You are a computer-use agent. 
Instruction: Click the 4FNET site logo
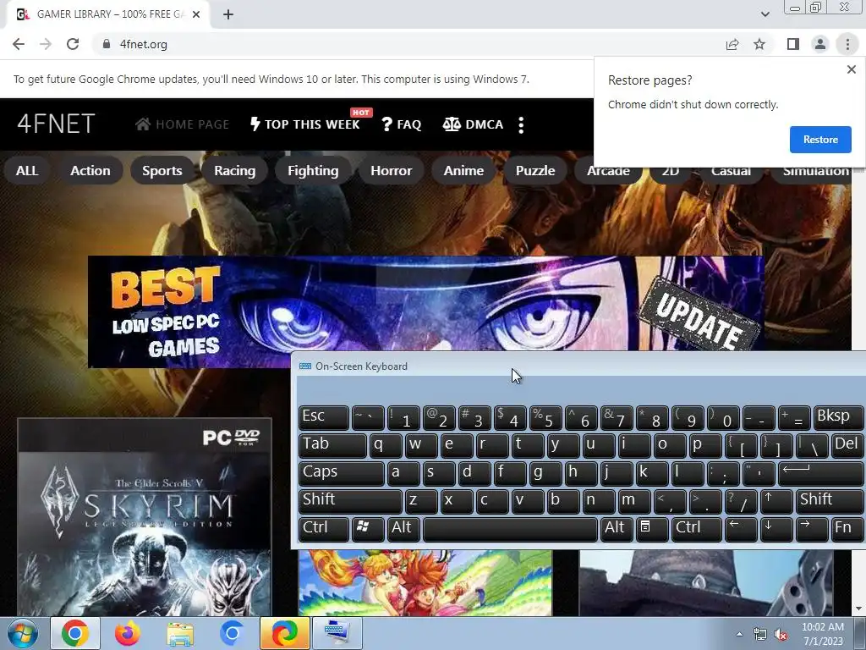(x=56, y=124)
